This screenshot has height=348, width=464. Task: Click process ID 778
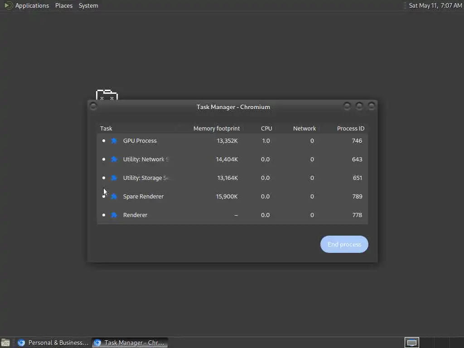pos(357,215)
